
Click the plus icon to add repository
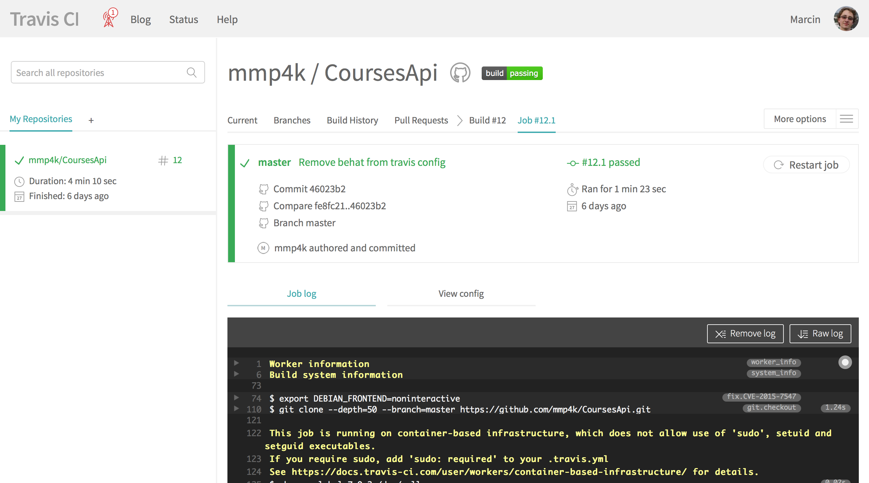(91, 120)
